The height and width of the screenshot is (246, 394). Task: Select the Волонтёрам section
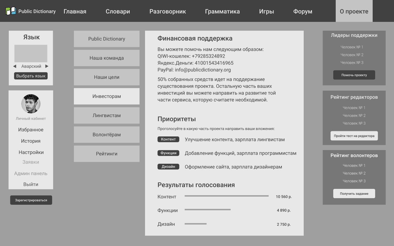107,134
